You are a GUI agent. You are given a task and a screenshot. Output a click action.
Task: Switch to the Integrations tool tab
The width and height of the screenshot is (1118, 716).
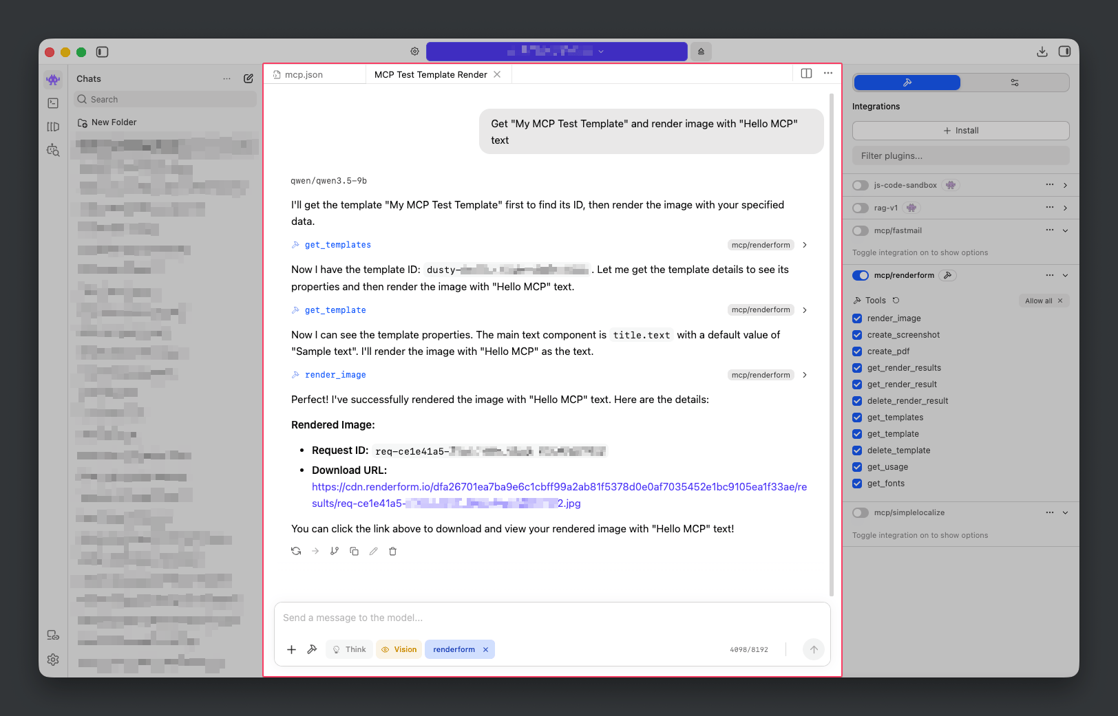pyautogui.click(x=907, y=83)
